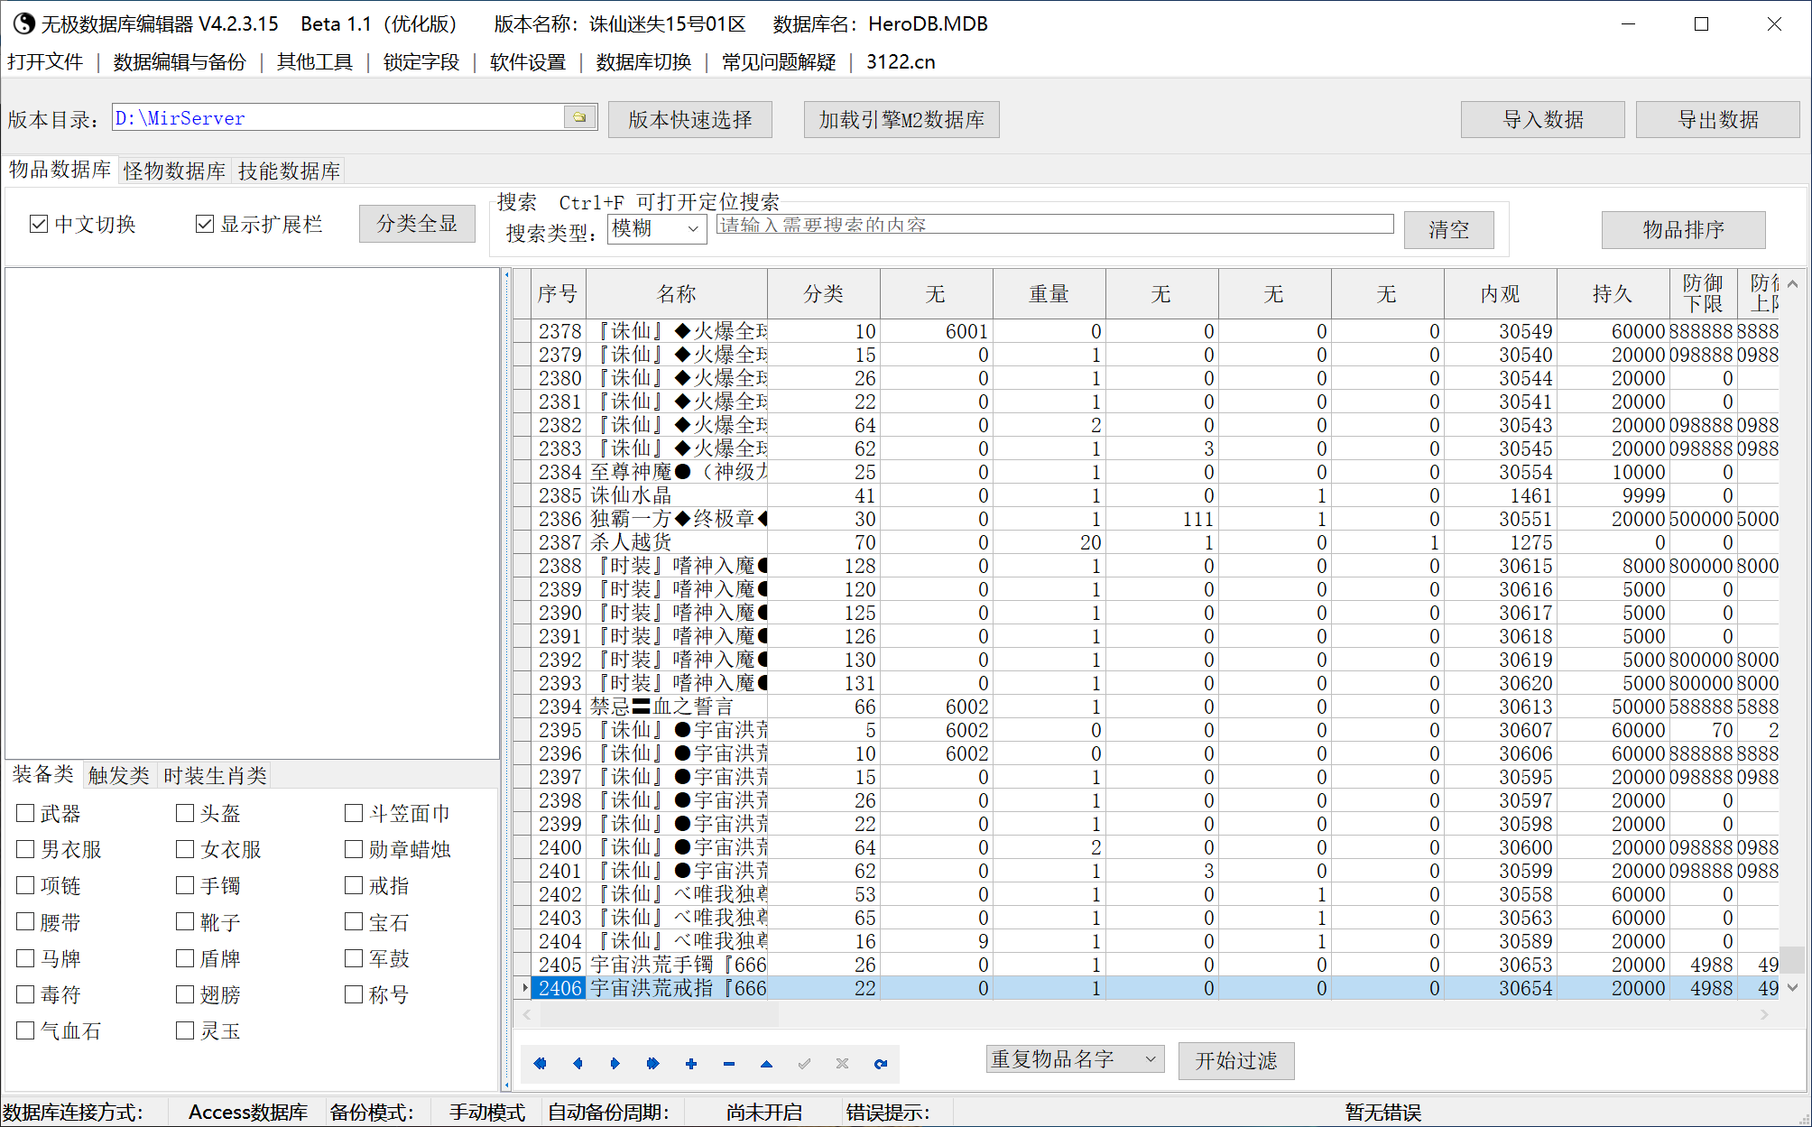Click 清空 search button
Viewport: 1812px width, 1127px height.
pyautogui.click(x=1448, y=229)
